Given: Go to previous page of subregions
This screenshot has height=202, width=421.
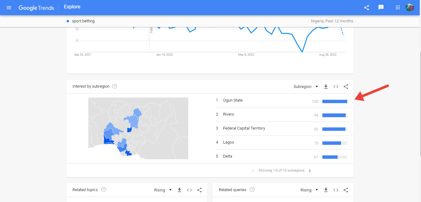Looking at the screenshot, I should (x=253, y=171).
